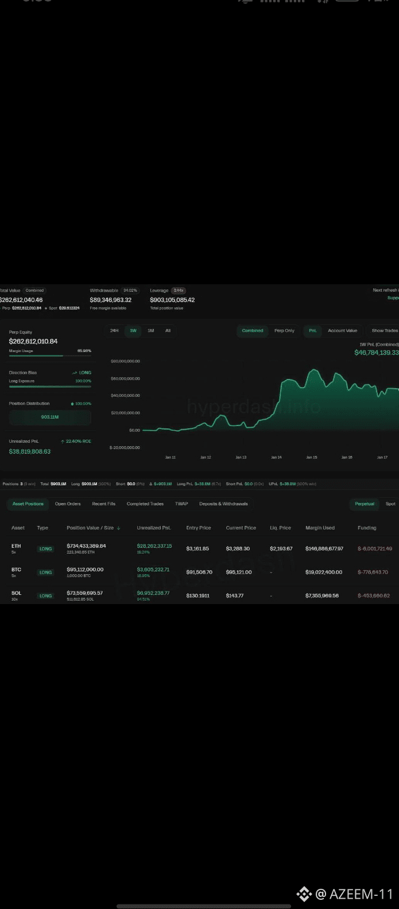Select the 1M time range
This screenshot has width=399, height=909.
coord(150,331)
